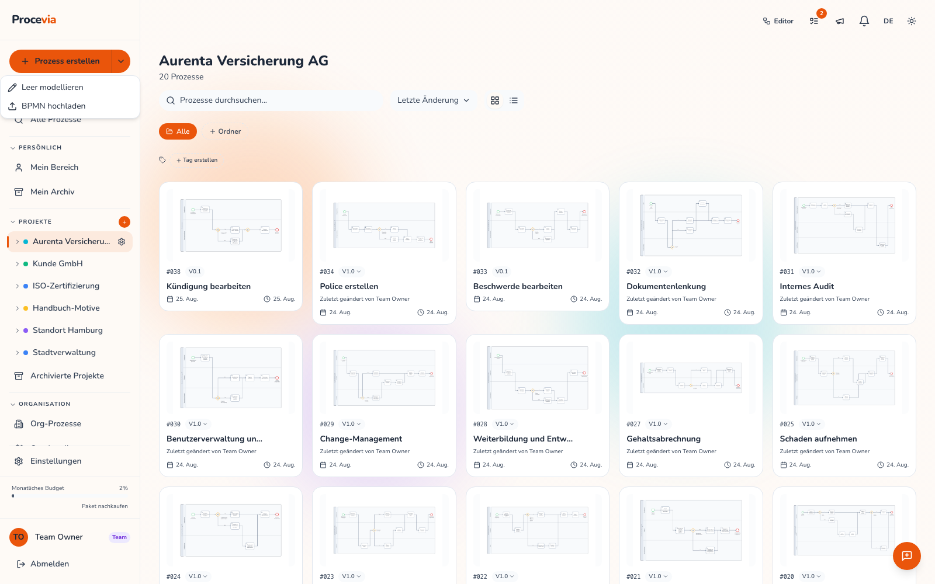Click Tag erstellen
935x584 pixels.
[197, 160]
